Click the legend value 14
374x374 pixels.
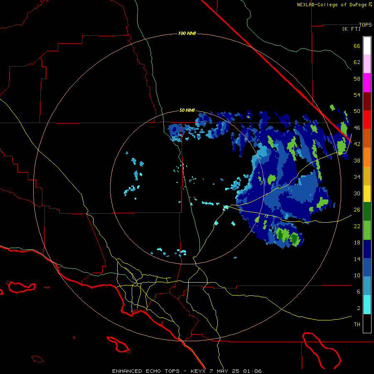click(357, 259)
